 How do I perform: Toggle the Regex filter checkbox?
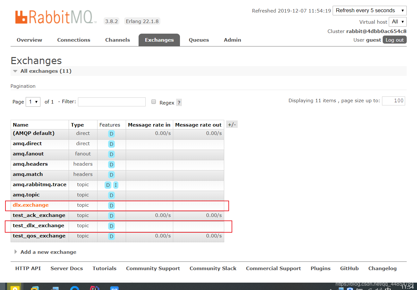pyautogui.click(x=154, y=102)
